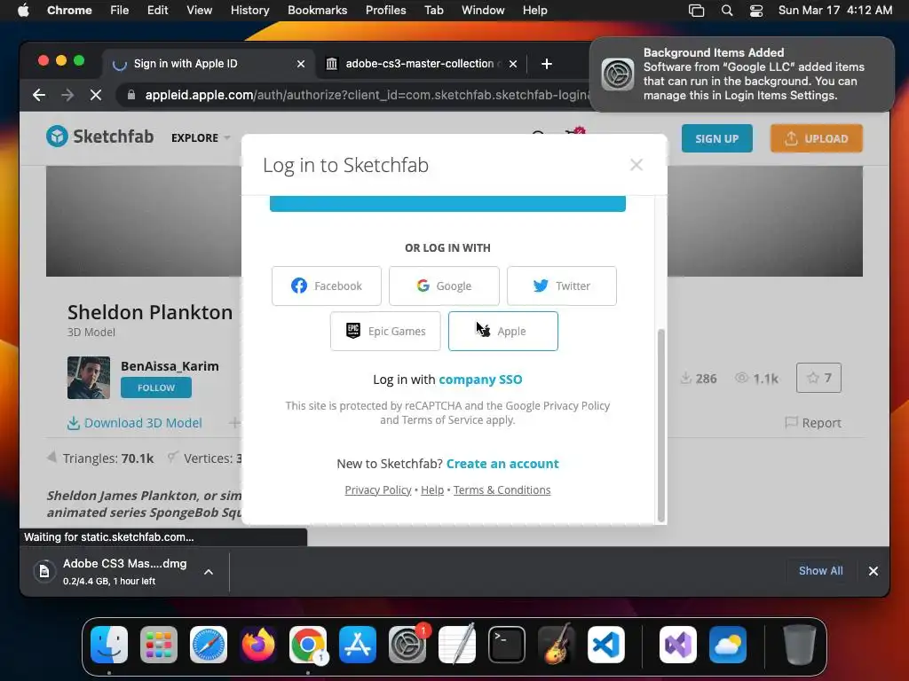Open Spotlight search in menu bar
Screen dimensions: 909x681
[x=726, y=11]
